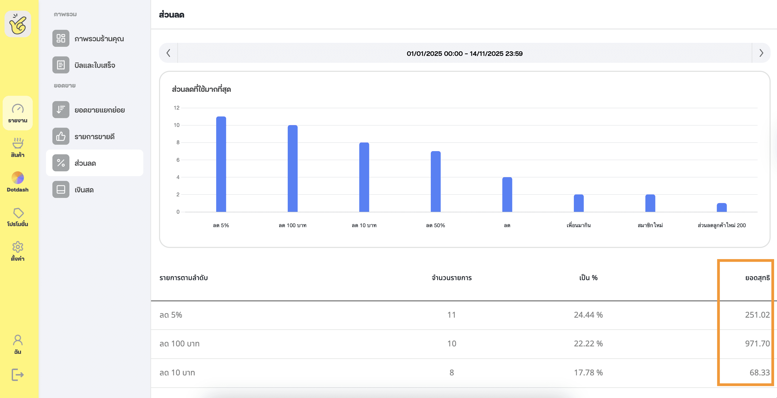Click the 68.33 net amount
The image size is (777, 398).
(759, 373)
